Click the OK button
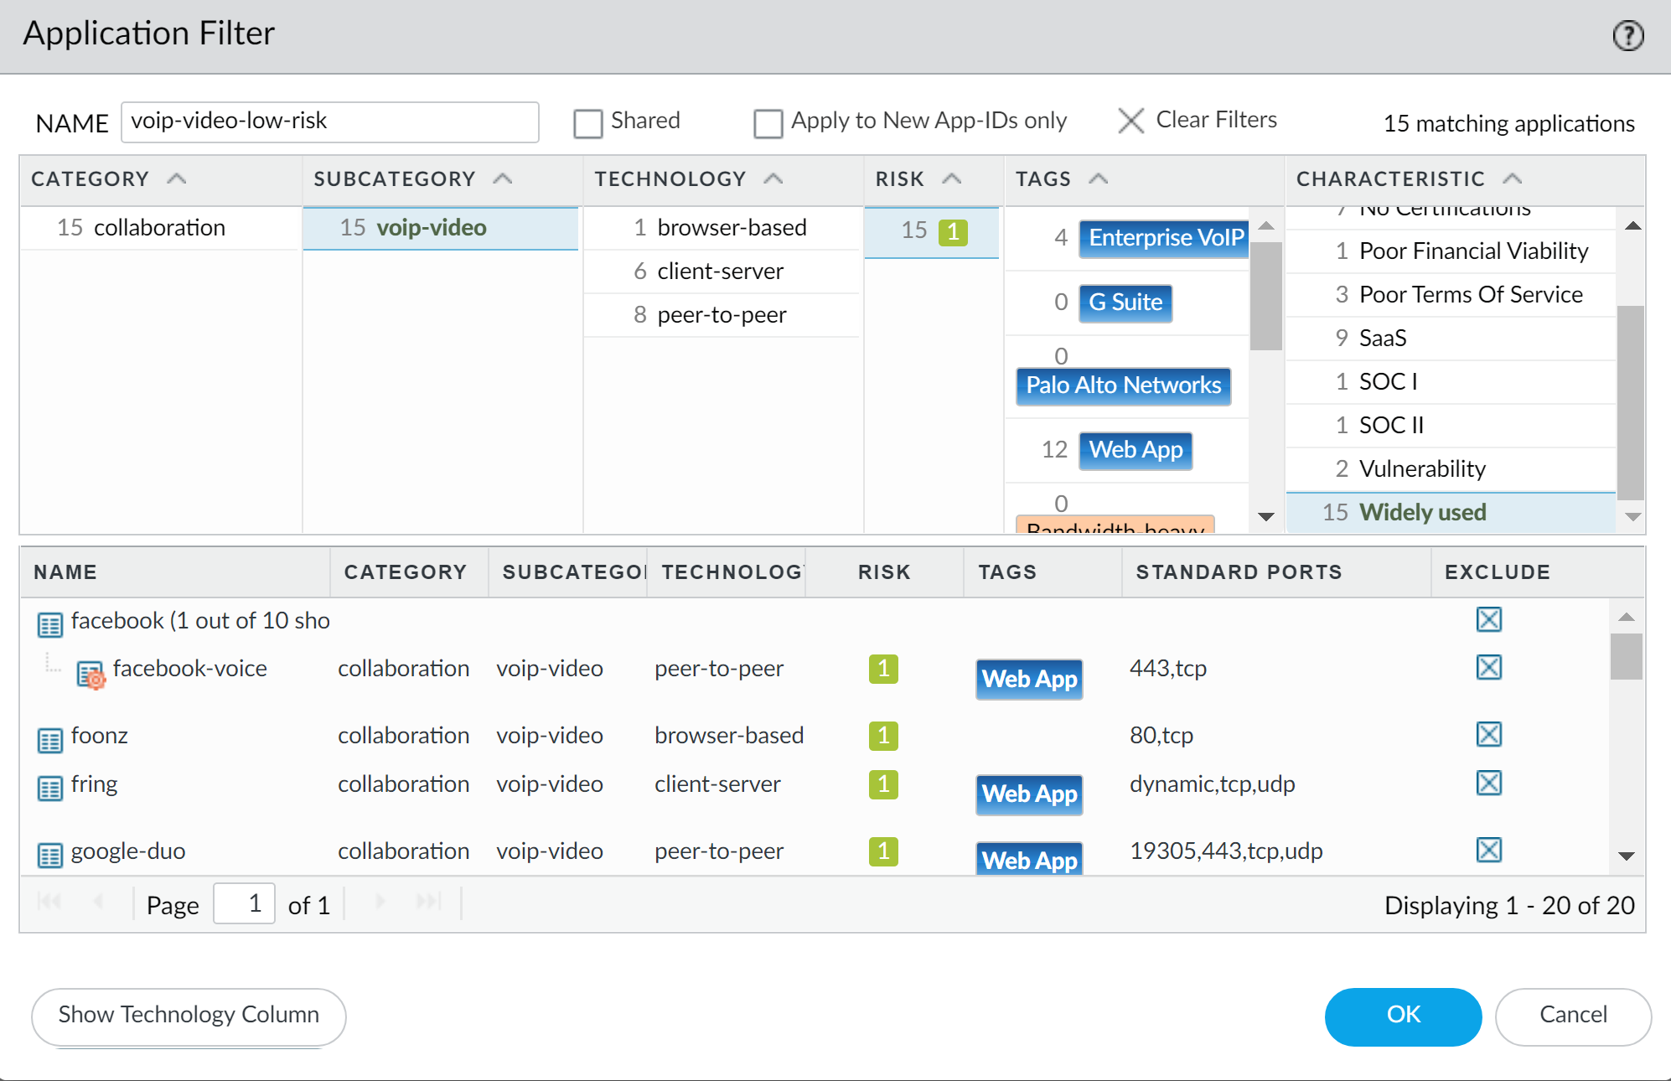Image resolution: width=1671 pixels, height=1081 pixels. [1402, 1016]
